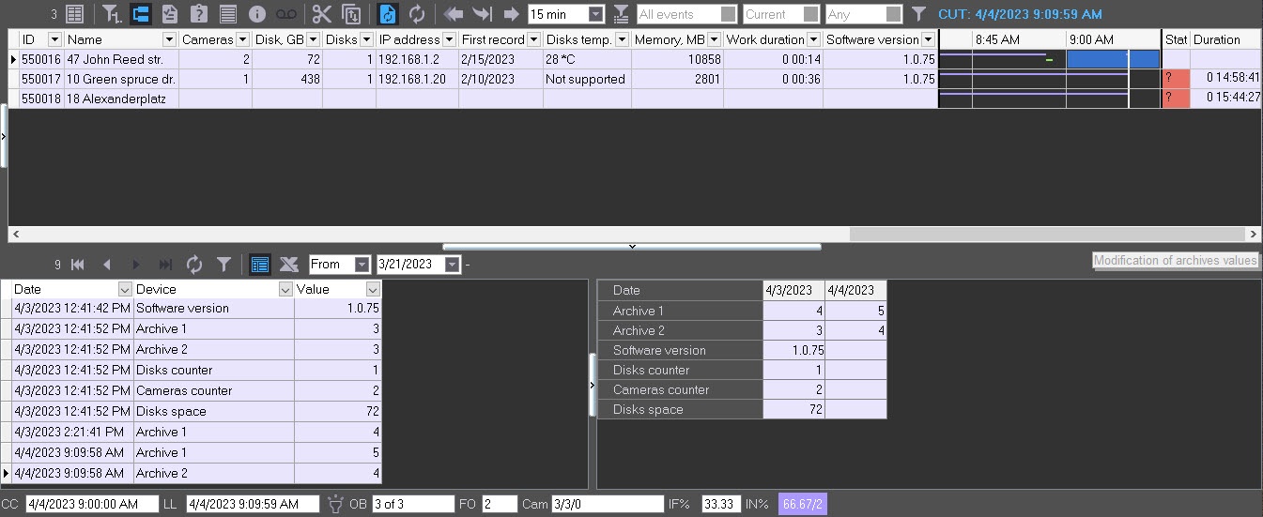
Task: Click the refresh icon in top toolbar
Action: click(x=417, y=14)
